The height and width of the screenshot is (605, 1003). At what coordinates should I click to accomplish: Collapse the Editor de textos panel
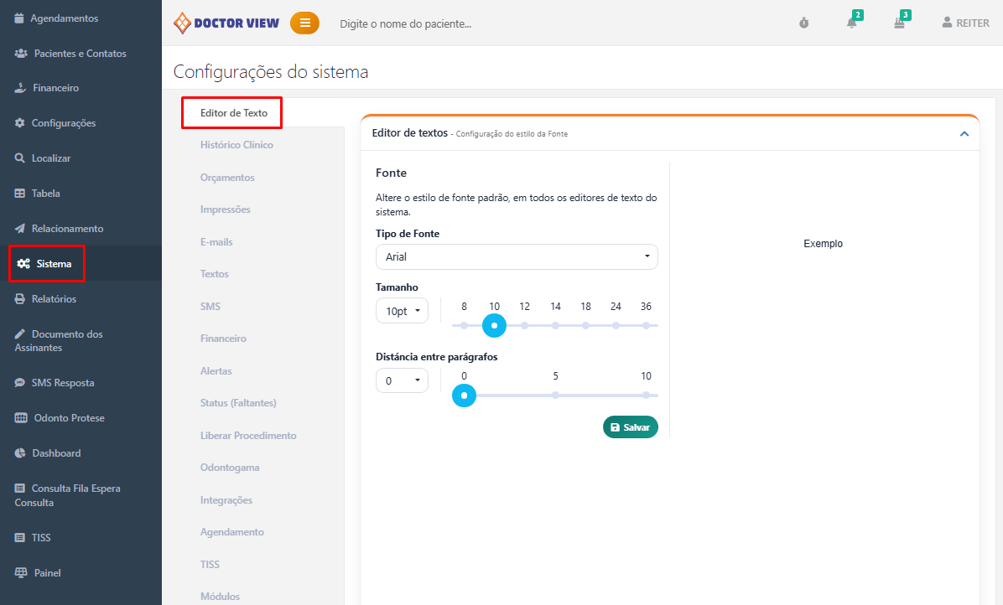964,133
